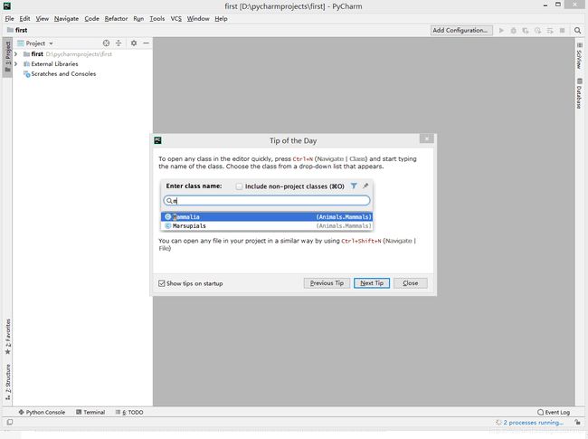Click the Previous Tip button
This screenshot has height=439, width=588.
pos(327,283)
